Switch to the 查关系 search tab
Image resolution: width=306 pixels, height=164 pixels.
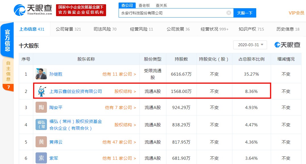[162, 5]
